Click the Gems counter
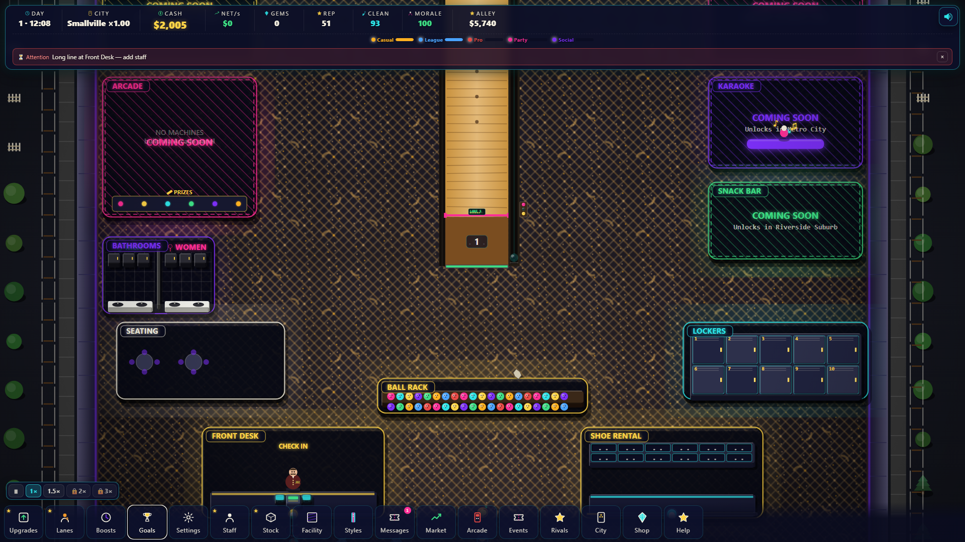The width and height of the screenshot is (965, 542). (x=277, y=19)
